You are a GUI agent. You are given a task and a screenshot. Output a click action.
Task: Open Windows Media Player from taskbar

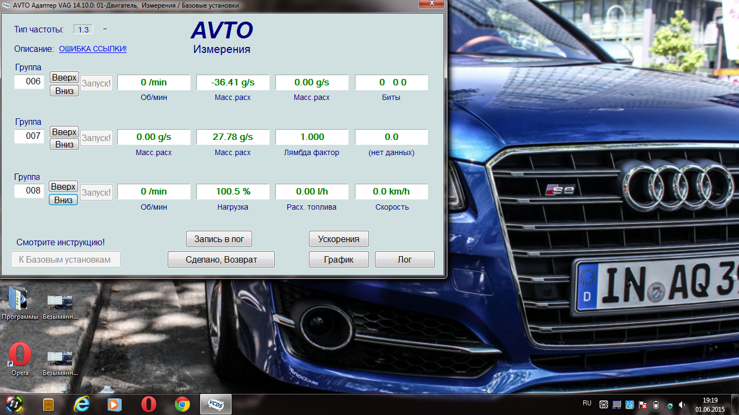point(115,404)
